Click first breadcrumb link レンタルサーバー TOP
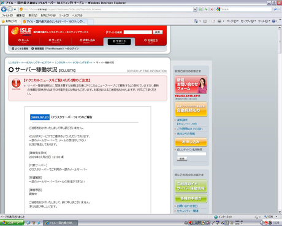The image size is (282, 226). point(29,63)
